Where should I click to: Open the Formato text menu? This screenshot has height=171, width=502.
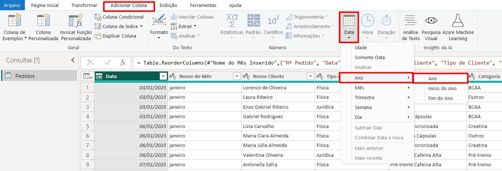click(x=159, y=27)
